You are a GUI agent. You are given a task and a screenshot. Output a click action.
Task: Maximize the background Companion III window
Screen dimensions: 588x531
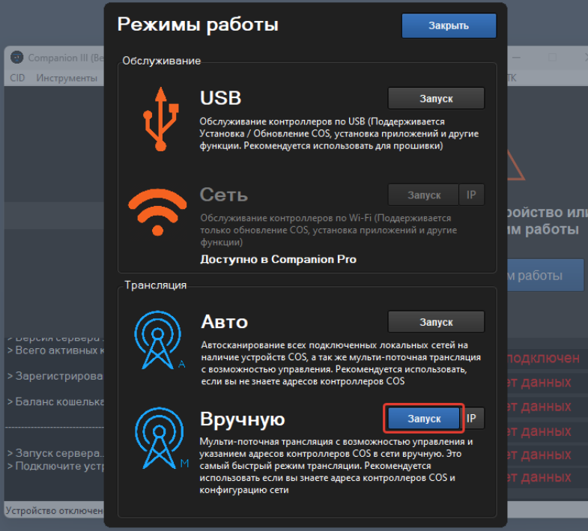pyautogui.click(x=552, y=58)
